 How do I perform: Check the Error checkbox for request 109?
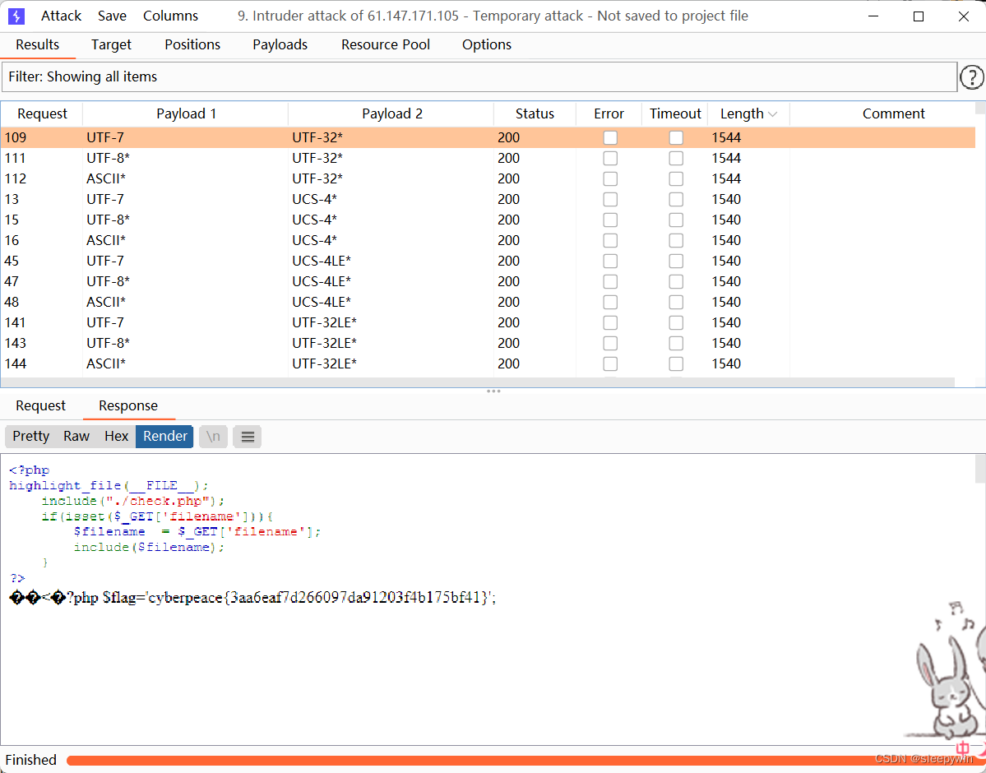pyautogui.click(x=610, y=137)
